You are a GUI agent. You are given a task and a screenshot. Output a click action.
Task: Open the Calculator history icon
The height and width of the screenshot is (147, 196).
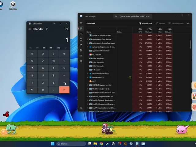tap(67, 29)
